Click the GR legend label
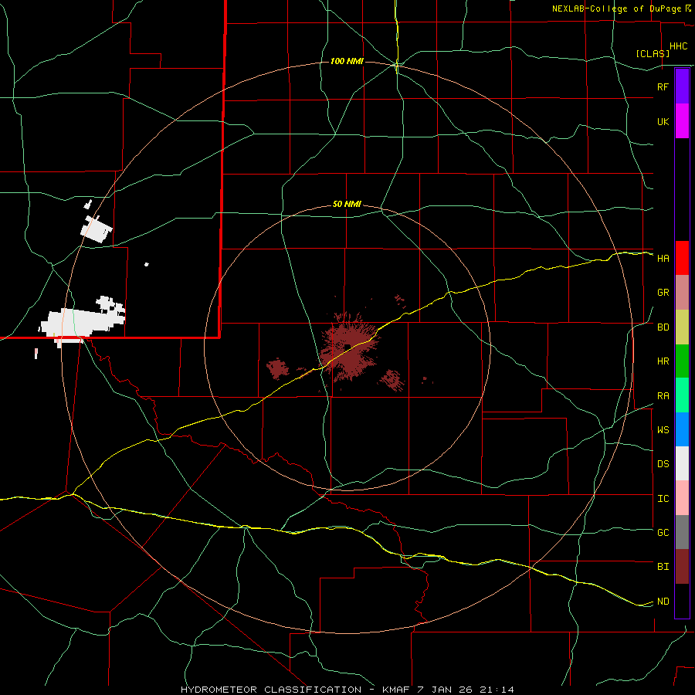695x695 pixels. pyautogui.click(x=663, y=293)
